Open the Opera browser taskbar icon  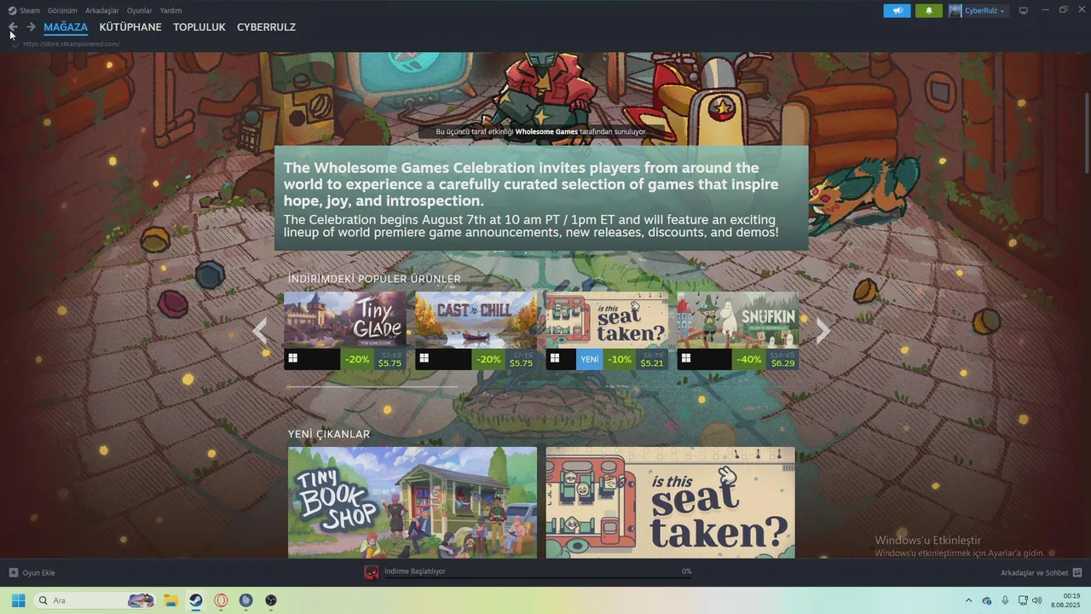221,600
